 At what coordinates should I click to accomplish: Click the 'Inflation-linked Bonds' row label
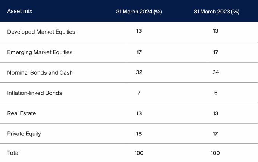[x=35, y=93]
